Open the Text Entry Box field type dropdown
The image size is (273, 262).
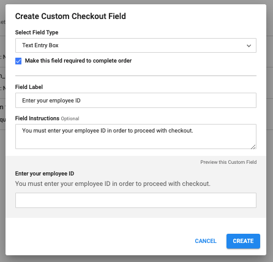click(x=136, y=45)
